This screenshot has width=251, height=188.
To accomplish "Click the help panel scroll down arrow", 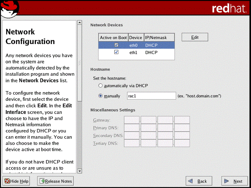I will point(80,171).
